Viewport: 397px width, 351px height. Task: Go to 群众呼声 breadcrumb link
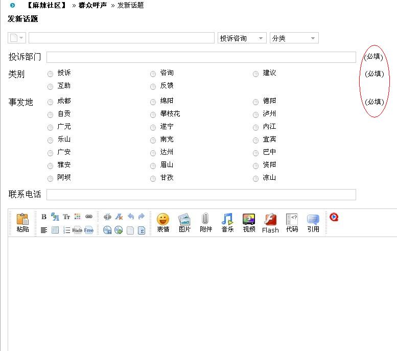coord(92,5)
